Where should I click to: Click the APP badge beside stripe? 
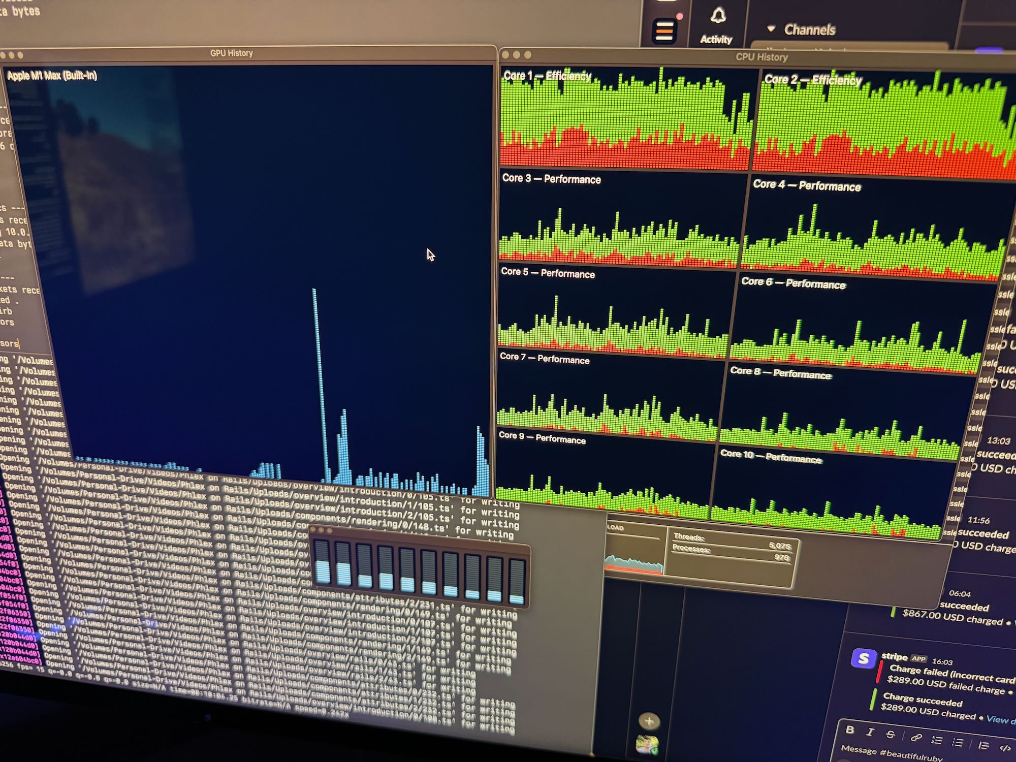click(x=918, y=658)
